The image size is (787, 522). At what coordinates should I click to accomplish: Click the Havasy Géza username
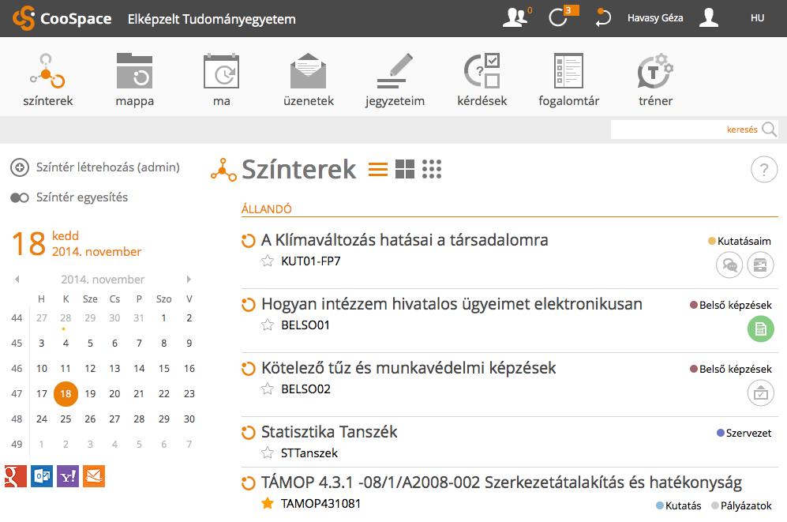tap(655, 17)
